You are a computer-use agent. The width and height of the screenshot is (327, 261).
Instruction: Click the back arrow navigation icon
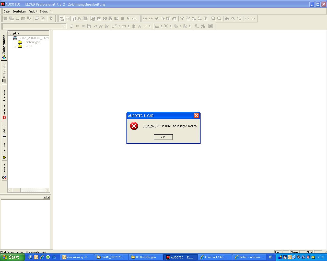(77, 26)
